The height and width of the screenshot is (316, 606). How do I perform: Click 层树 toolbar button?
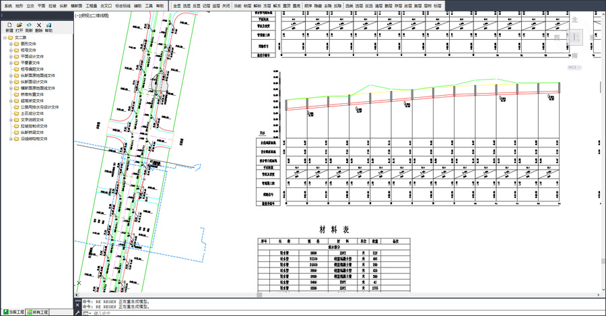click(x=428, y=6)
